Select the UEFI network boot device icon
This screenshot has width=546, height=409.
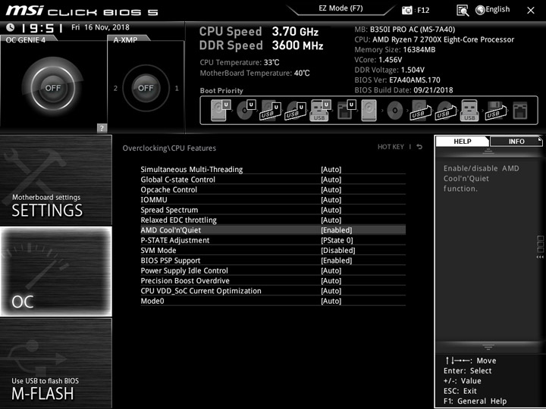347,111
